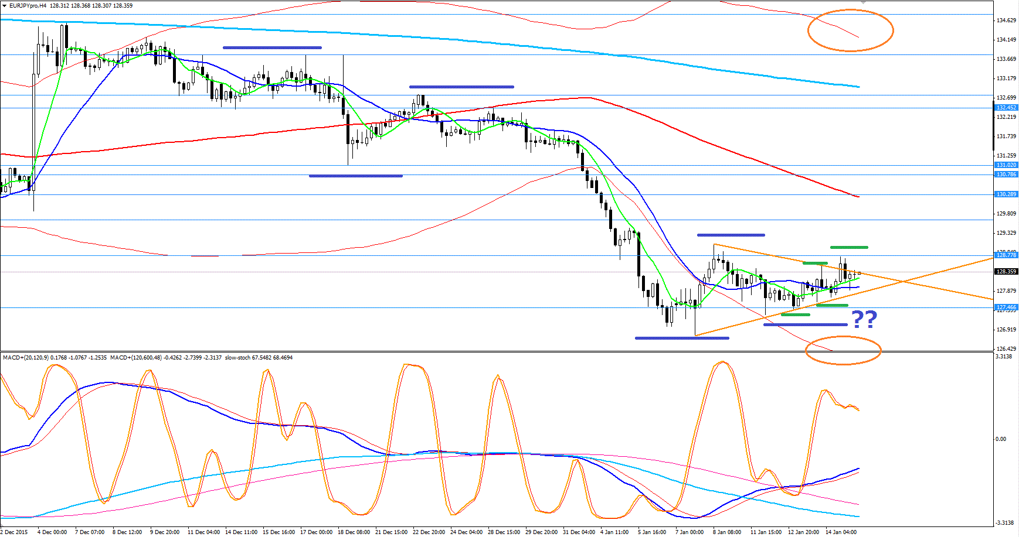
Task: Click the 128.778 horizontal line price tag
Action: pyautogui.click(x=1006, y=255)
